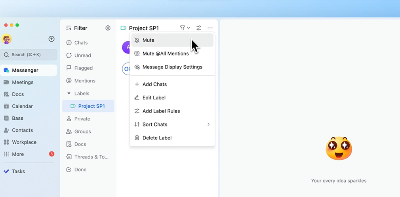Viewport: 400px width, 197px height.
Task: Click the plus icon to create new
Action: pyautogui.click(x=51, y=39)
